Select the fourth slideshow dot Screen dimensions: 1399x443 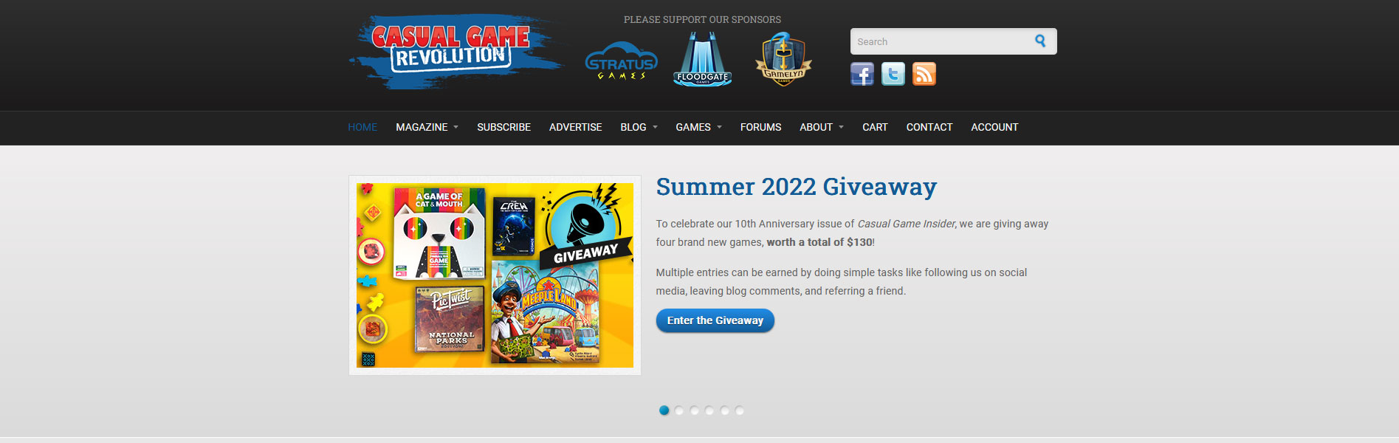coord(709,411)
